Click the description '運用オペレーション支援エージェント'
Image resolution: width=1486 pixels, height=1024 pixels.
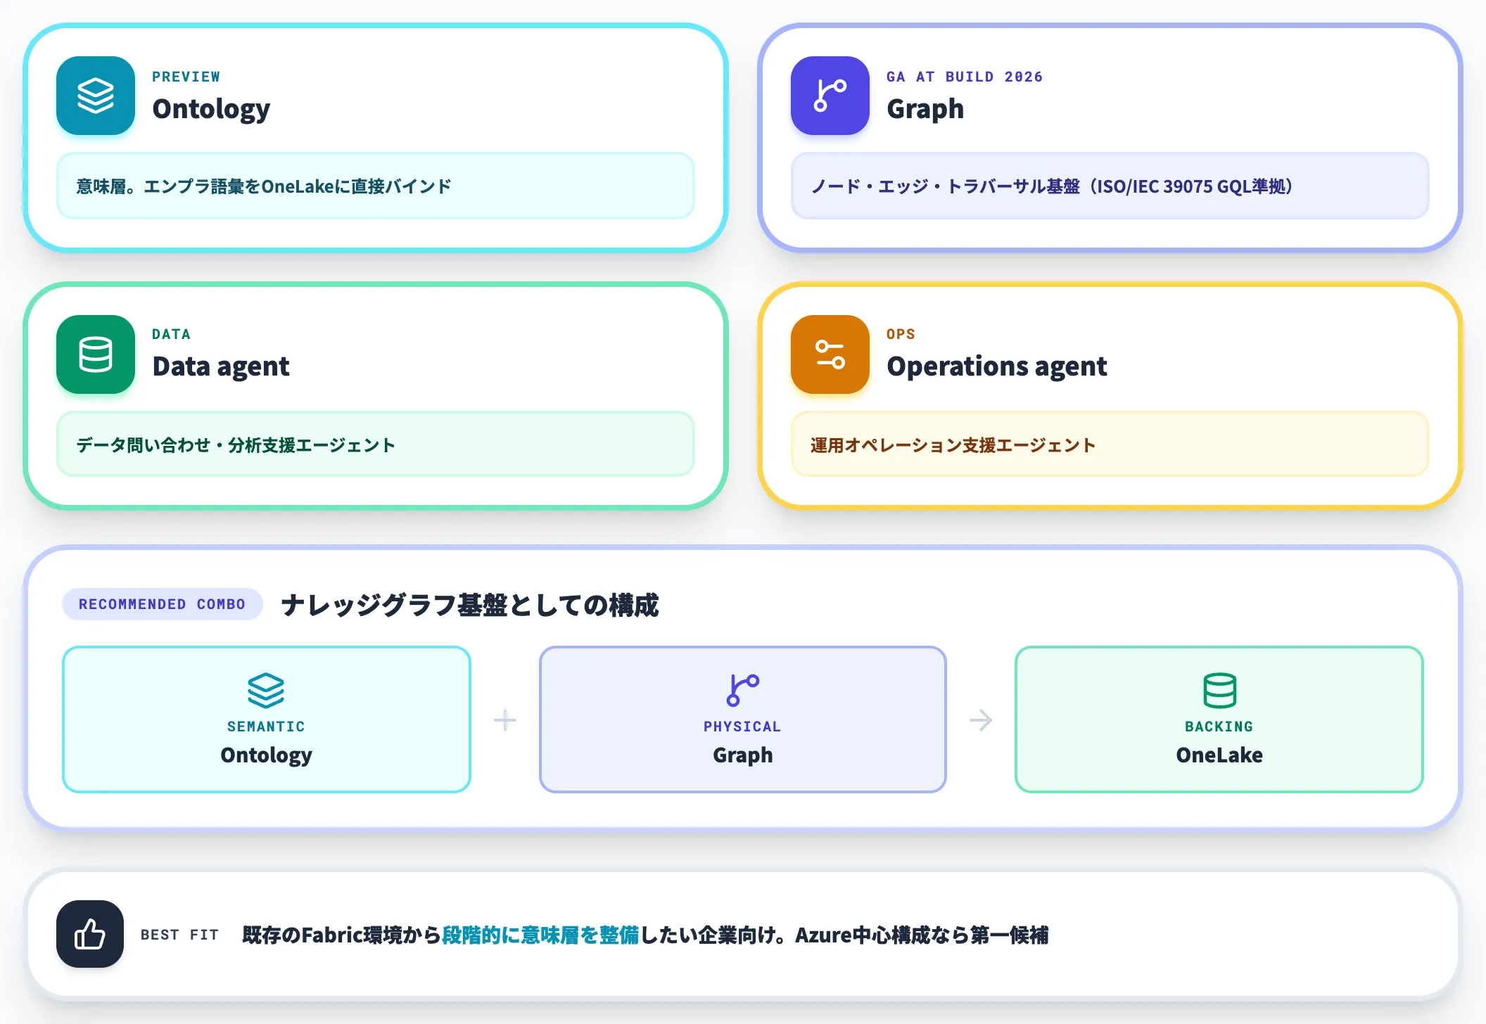point(953,445)
